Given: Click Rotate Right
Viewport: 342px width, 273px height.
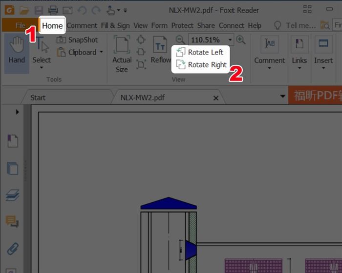Looking at the screenshot, I should (202, 64).
